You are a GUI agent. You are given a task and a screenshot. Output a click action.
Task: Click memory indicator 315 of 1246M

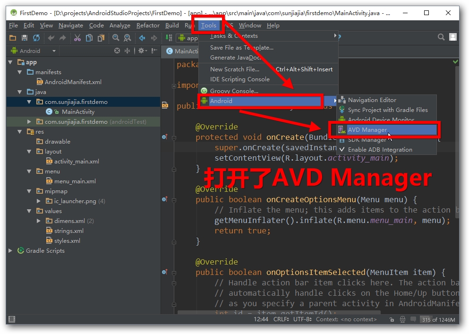[438, 319]
